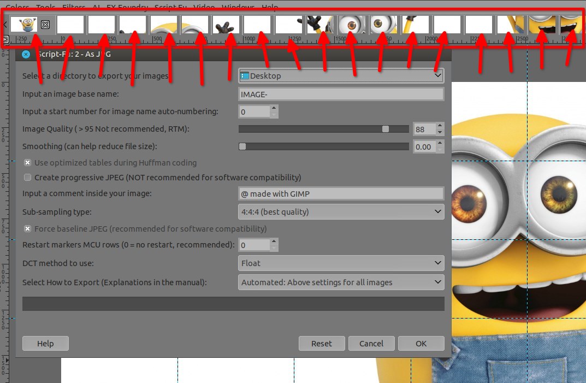Decrease Smoothing with down arrow
Viewport: 586px width, 383px height.
[x=440, y=150]
